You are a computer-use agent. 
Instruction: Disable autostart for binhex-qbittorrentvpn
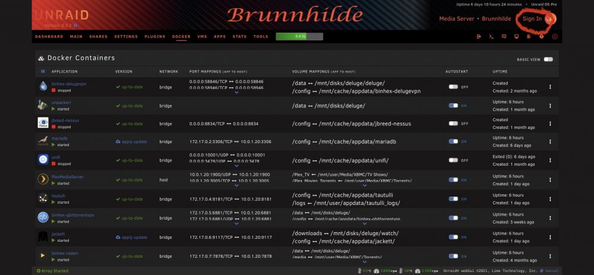(453, 218)
